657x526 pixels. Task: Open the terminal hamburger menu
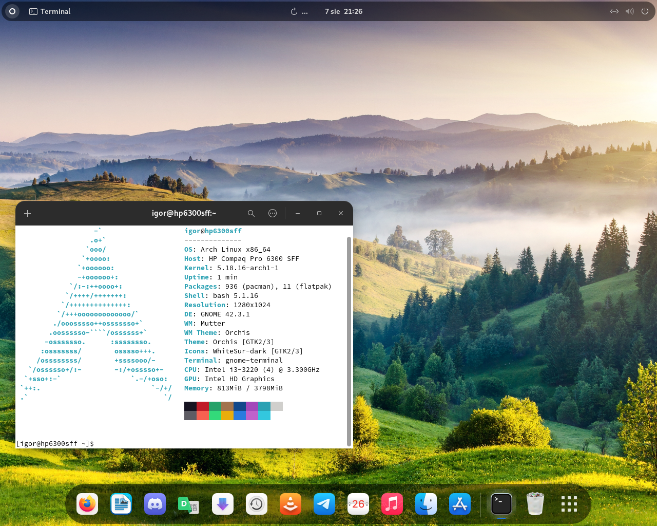click(273, 213)
